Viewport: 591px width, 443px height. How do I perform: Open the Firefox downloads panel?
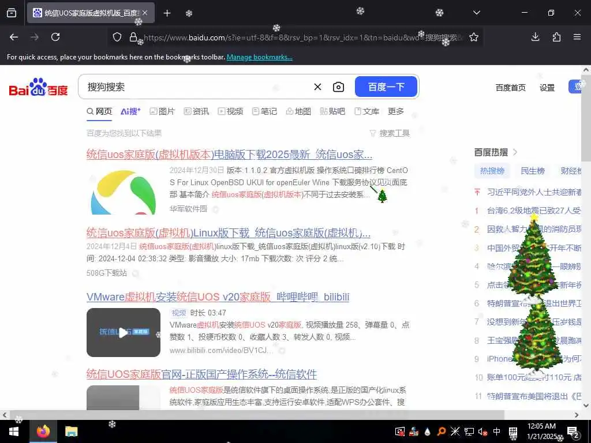coord(535,37)
